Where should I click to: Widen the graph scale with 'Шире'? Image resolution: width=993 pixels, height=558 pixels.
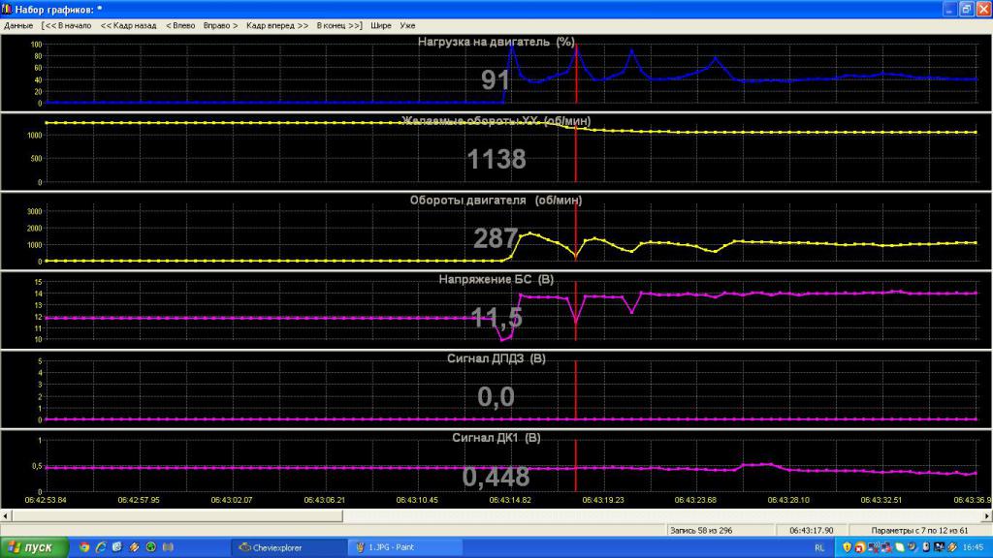381,25
